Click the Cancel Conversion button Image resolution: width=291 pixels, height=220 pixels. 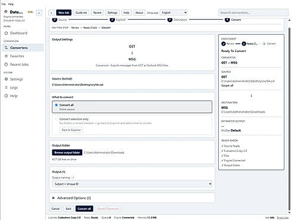pos(108,209)
